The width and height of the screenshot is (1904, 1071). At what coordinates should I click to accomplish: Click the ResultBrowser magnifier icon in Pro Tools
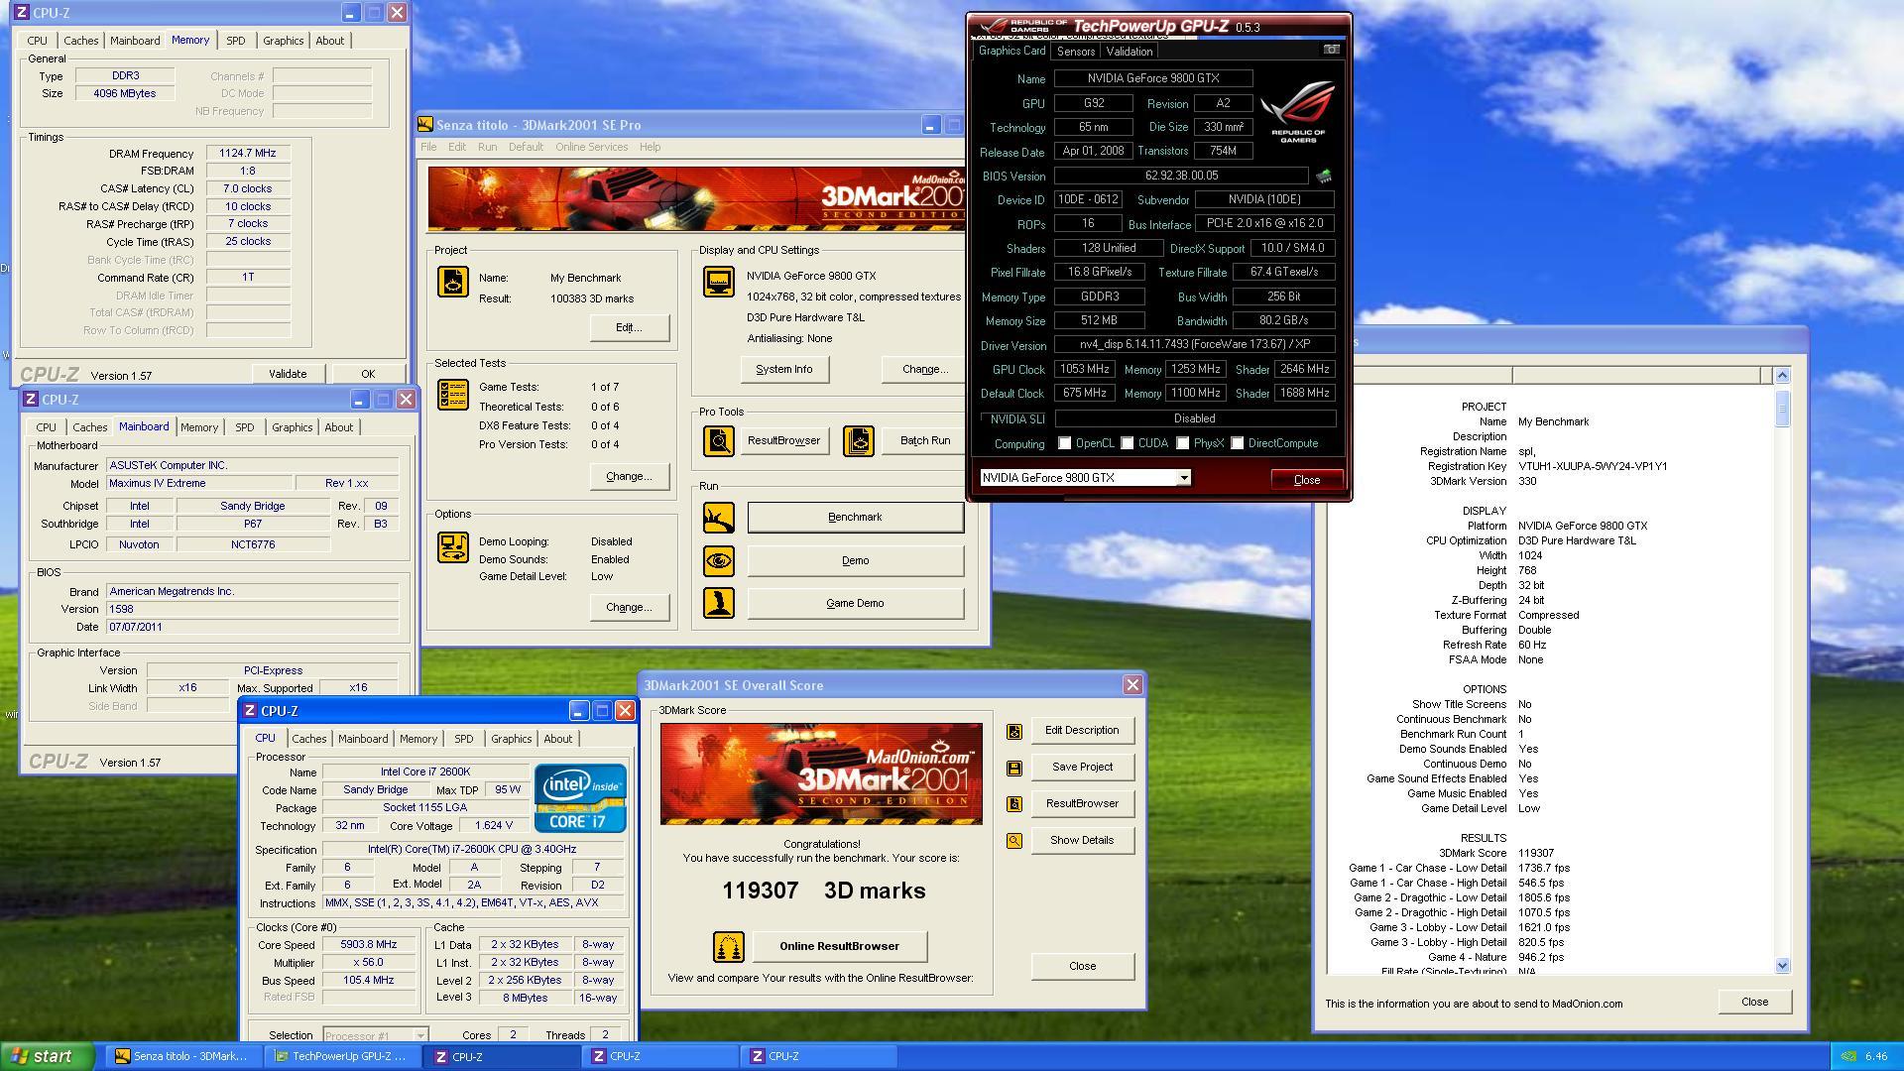[x=719, y=440]
